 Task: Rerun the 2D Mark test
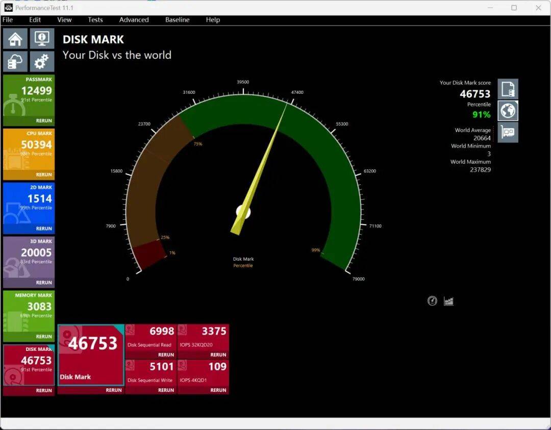click(44, 229)
